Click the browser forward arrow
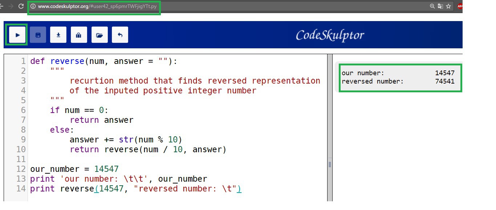Screen dimensions: 496x210 pyautogui.click(x=10, y=6)
